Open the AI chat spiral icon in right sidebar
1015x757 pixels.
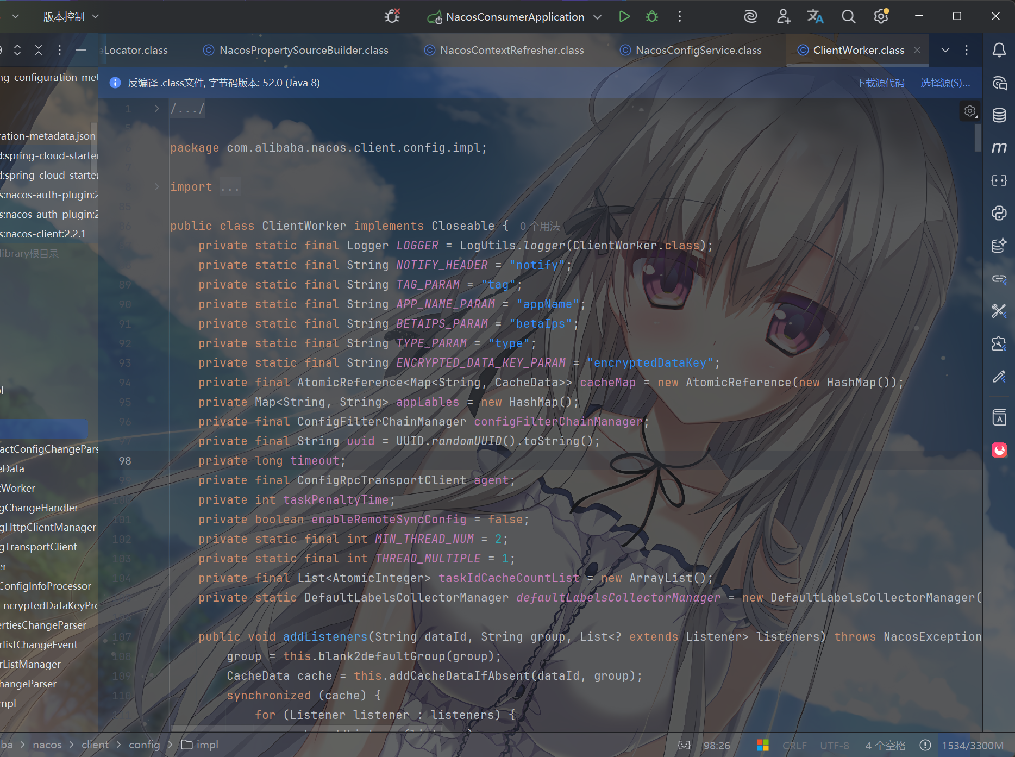pyautogui.click(x=999, y=83)
